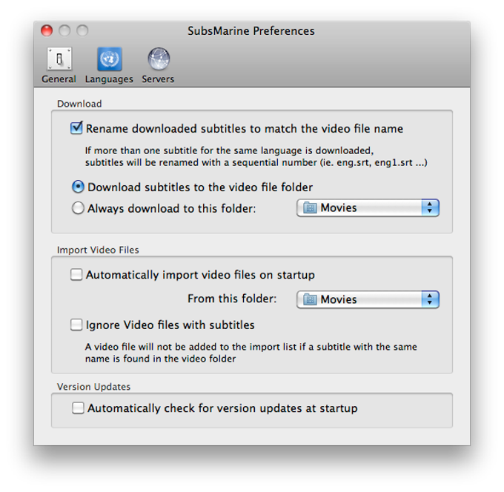Click the Version Updates section heading
The image size is (504, 492).
coord(93,387)
